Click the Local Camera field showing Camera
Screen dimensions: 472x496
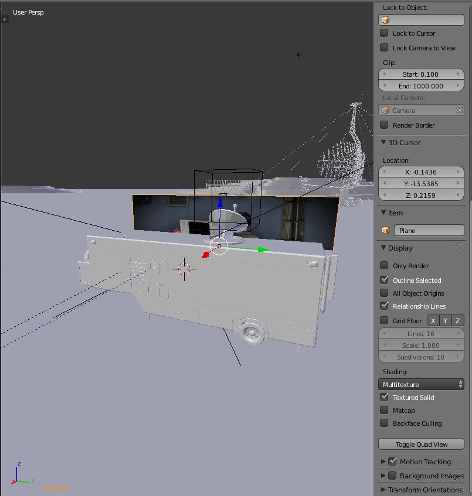point(421,111)
